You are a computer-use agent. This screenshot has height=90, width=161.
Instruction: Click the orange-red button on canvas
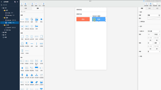click(83, 19)
